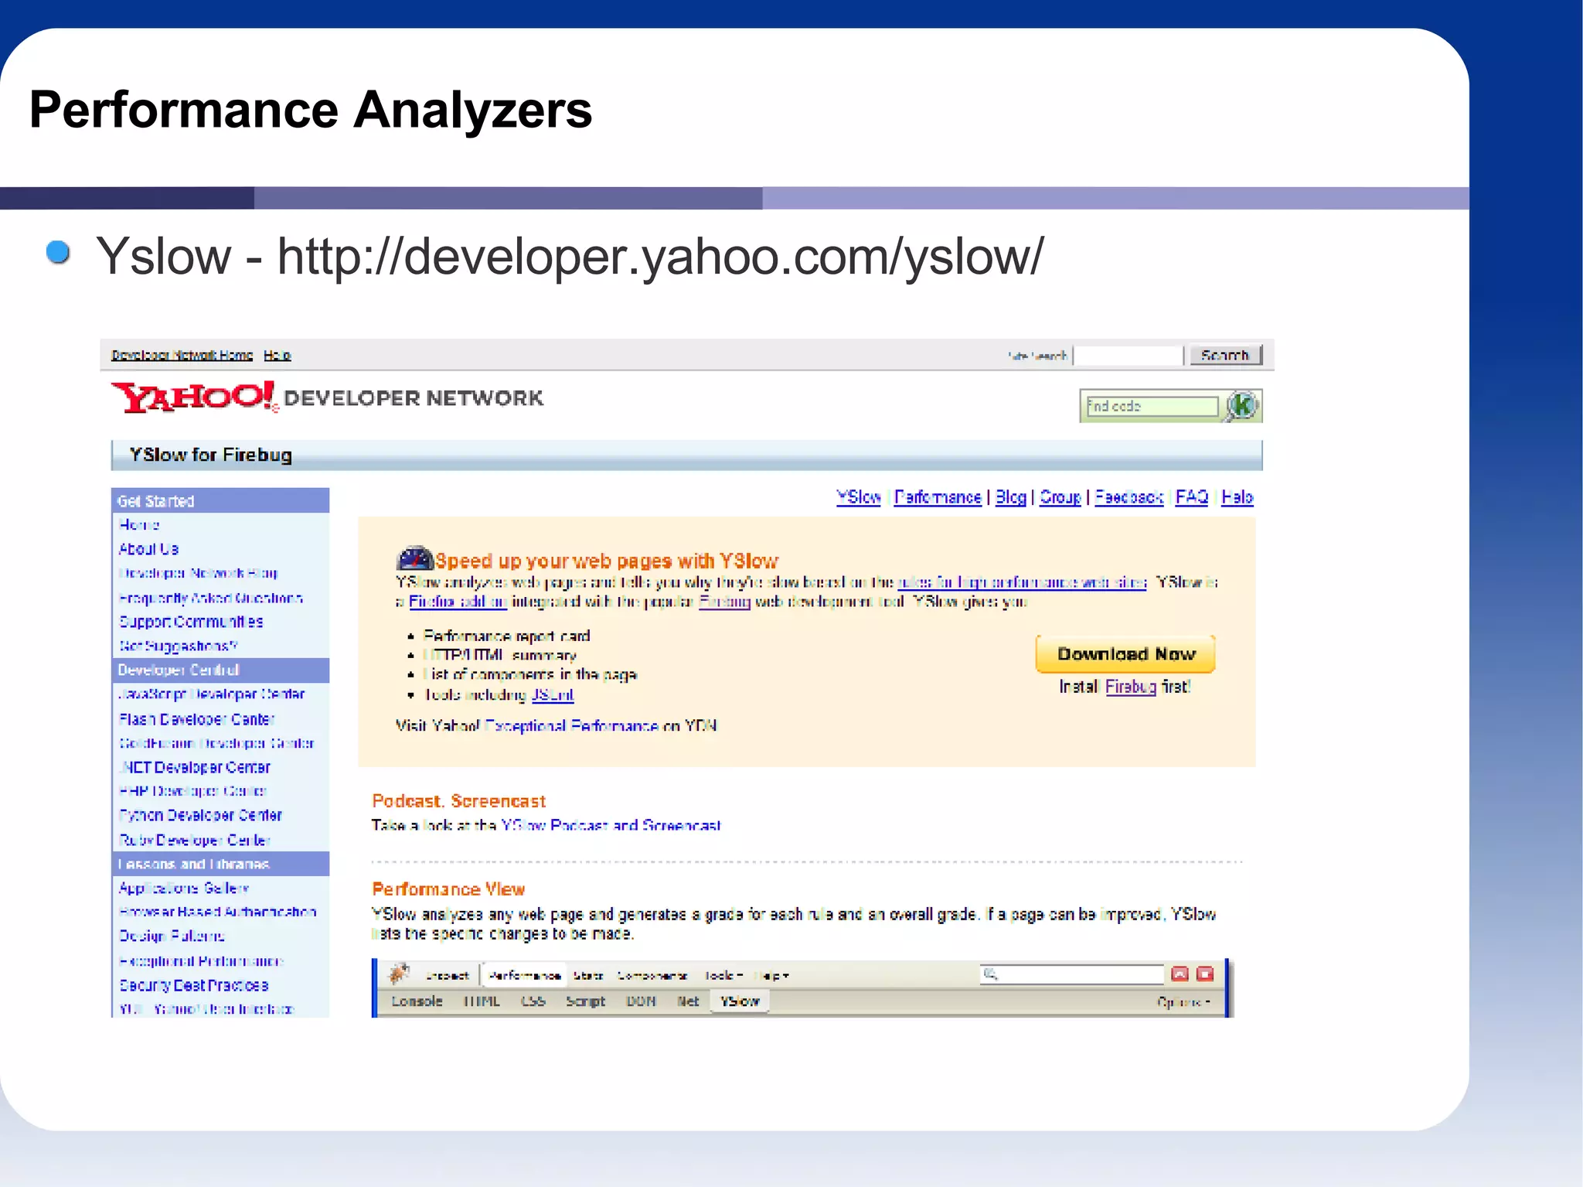Open About Us in the sidebar
This screenshot has width=1583, height=1187.
[x=148, y=549]
